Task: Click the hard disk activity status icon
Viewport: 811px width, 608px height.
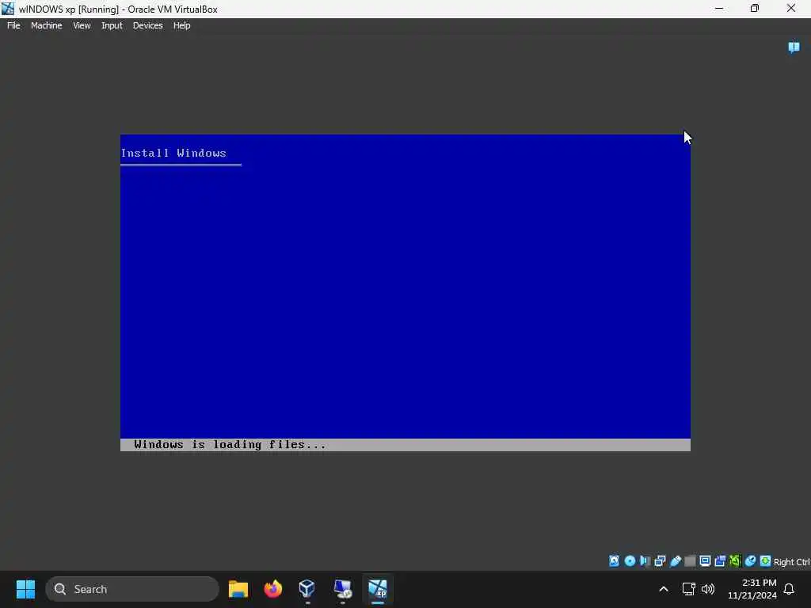Action: coord(614,561)
